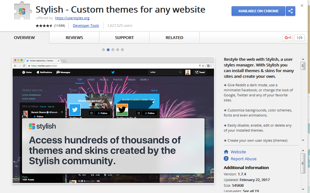This screenshot has width=310, height=193.
Task: Click the Report Abuse exclamation icon
Action: (226, 159)
